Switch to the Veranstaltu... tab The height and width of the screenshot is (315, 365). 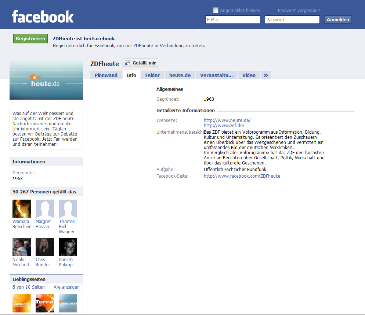click(x=216, y=75)
